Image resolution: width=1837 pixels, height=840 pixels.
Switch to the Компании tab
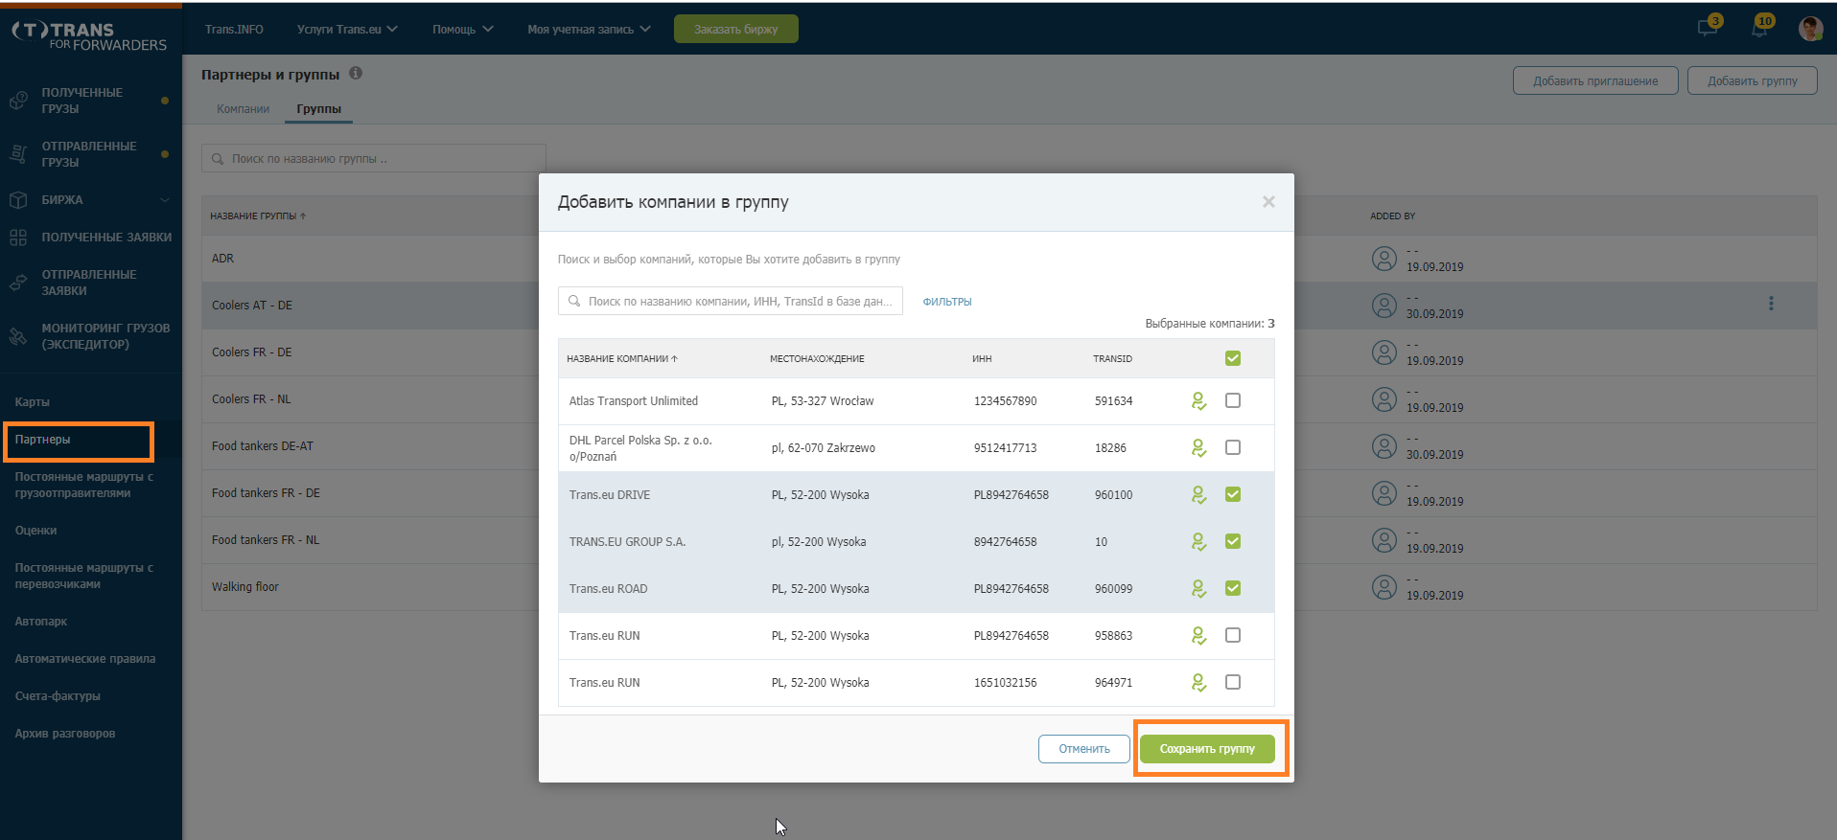[x=243, y=108]
